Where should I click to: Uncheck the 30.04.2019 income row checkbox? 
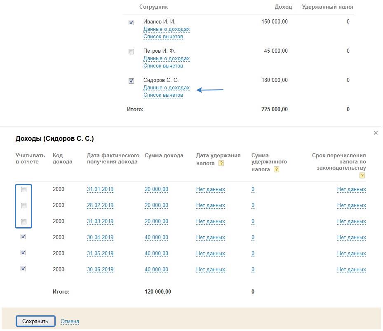(x=23, y=237)
